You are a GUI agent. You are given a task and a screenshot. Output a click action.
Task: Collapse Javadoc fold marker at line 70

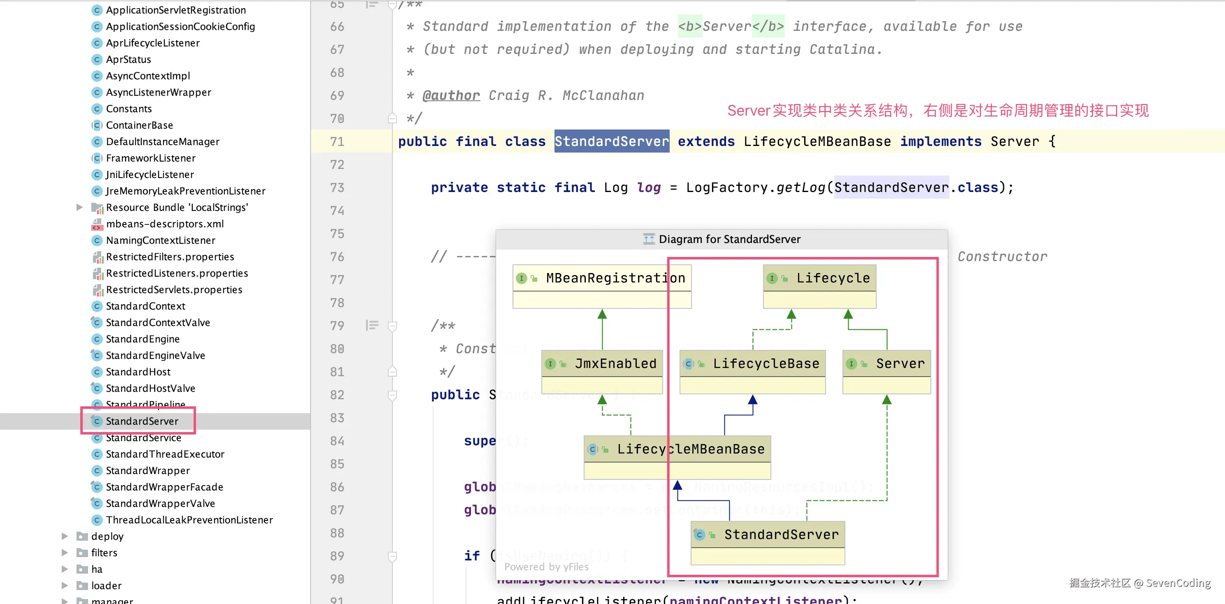click(x=392, y=118)
